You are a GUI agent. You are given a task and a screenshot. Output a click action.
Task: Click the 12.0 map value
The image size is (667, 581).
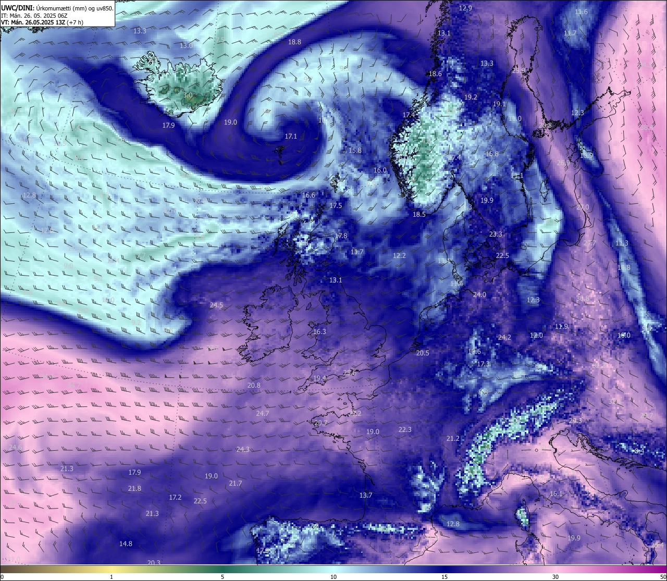tap(536, 336)
